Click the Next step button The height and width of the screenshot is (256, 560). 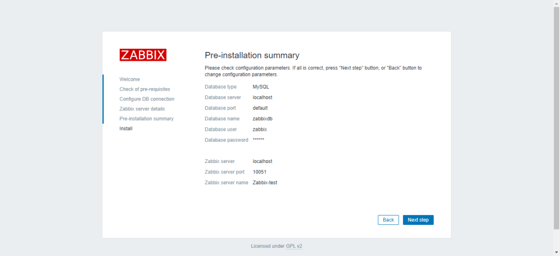click(418, 220)
